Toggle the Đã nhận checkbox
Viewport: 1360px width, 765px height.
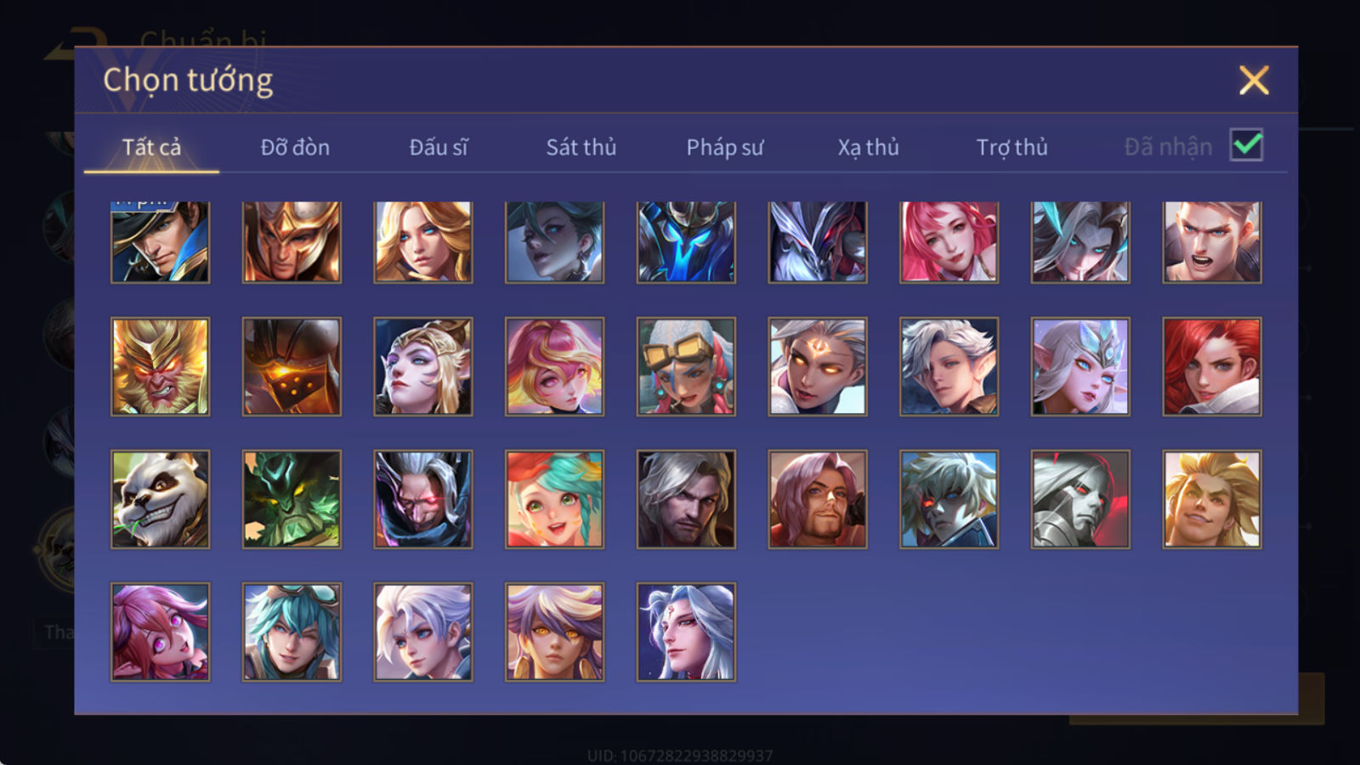coord(1246,145)
